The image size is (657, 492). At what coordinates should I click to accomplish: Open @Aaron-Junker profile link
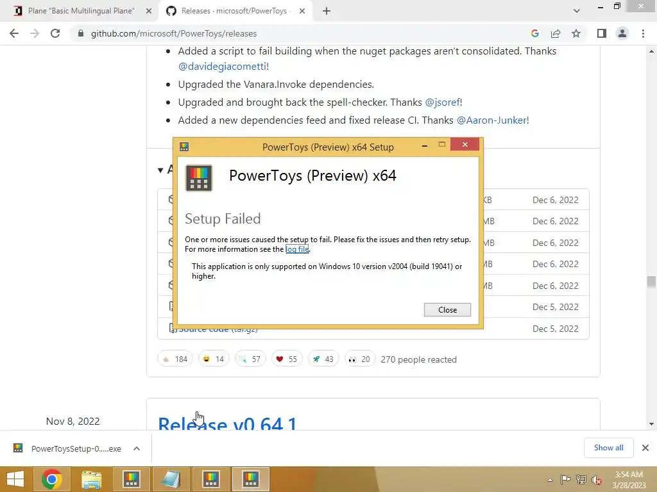pyautogui.click(x=491, y=120)
